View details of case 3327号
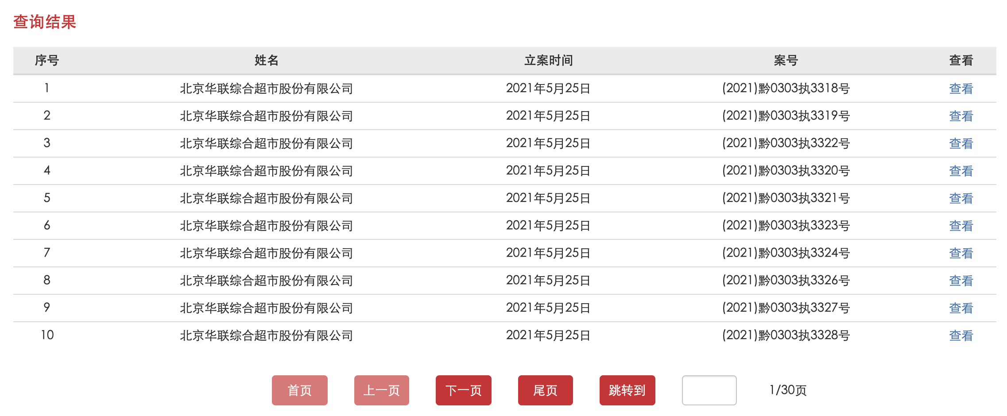 [x=961, y=308]
